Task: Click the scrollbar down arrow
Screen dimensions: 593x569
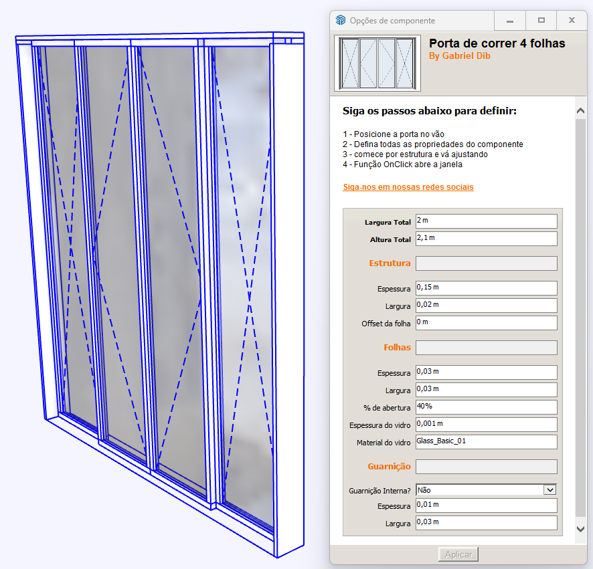Action: [580, 529]
